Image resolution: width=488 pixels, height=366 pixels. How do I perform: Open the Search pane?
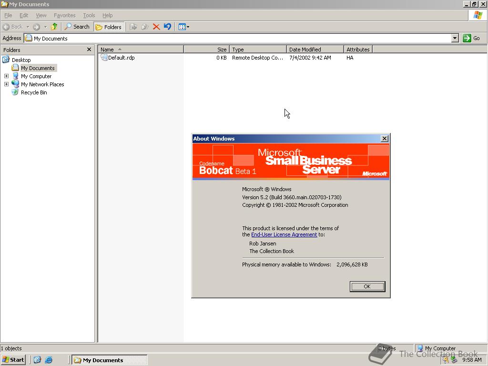point(77,27)
